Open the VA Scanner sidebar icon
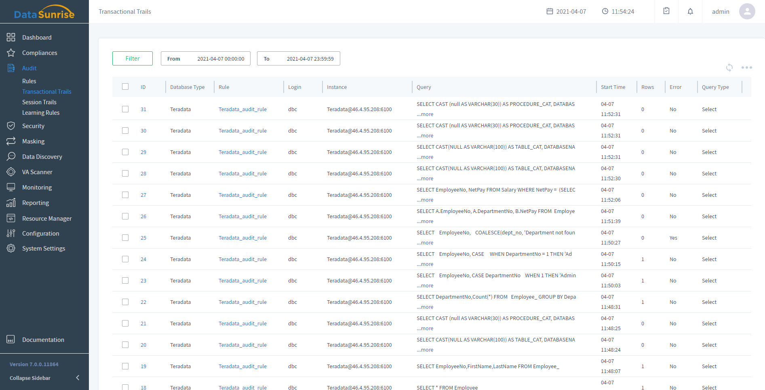This screenshot has height=390, width=765. pos(11,172)
